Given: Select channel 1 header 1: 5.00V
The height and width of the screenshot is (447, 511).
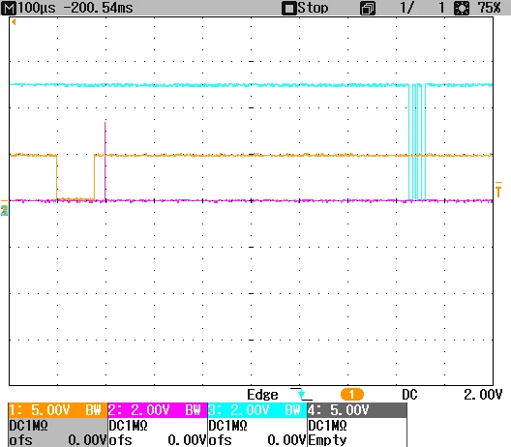Looking at the screenshot, I should [58, 410].
